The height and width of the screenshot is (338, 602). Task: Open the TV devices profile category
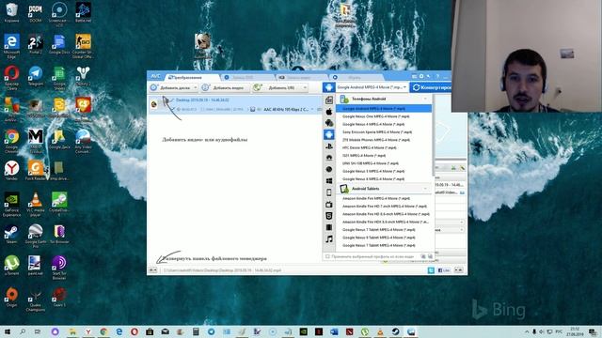tap(329, 205)
